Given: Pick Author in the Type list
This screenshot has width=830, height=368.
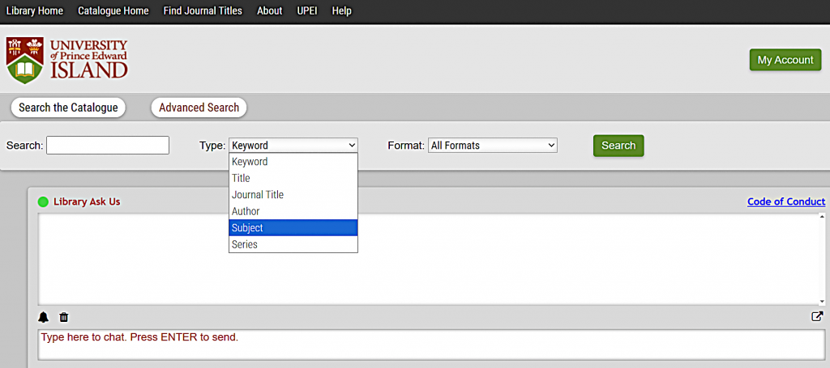Looking at the screenshot, I should [x=293, y=211].
